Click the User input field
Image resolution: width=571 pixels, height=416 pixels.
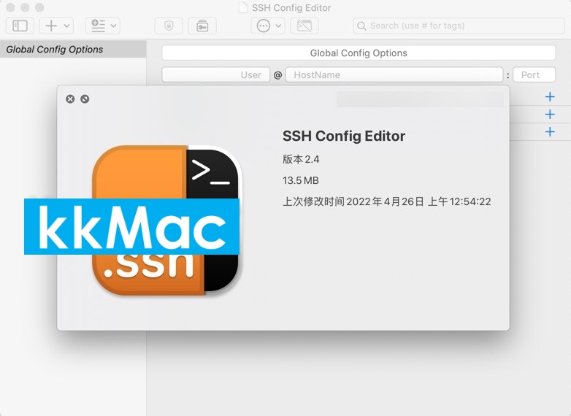click(x=216, y=74)
